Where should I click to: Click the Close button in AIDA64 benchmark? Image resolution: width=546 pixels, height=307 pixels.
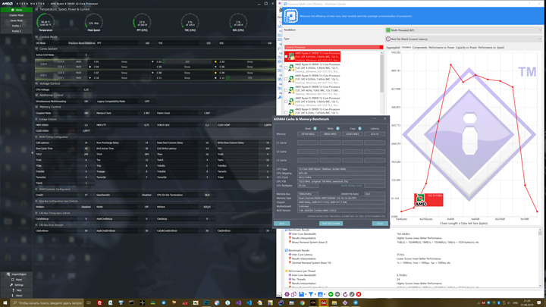(x=380, y=224)
